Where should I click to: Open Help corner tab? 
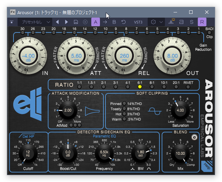(207, 166)
